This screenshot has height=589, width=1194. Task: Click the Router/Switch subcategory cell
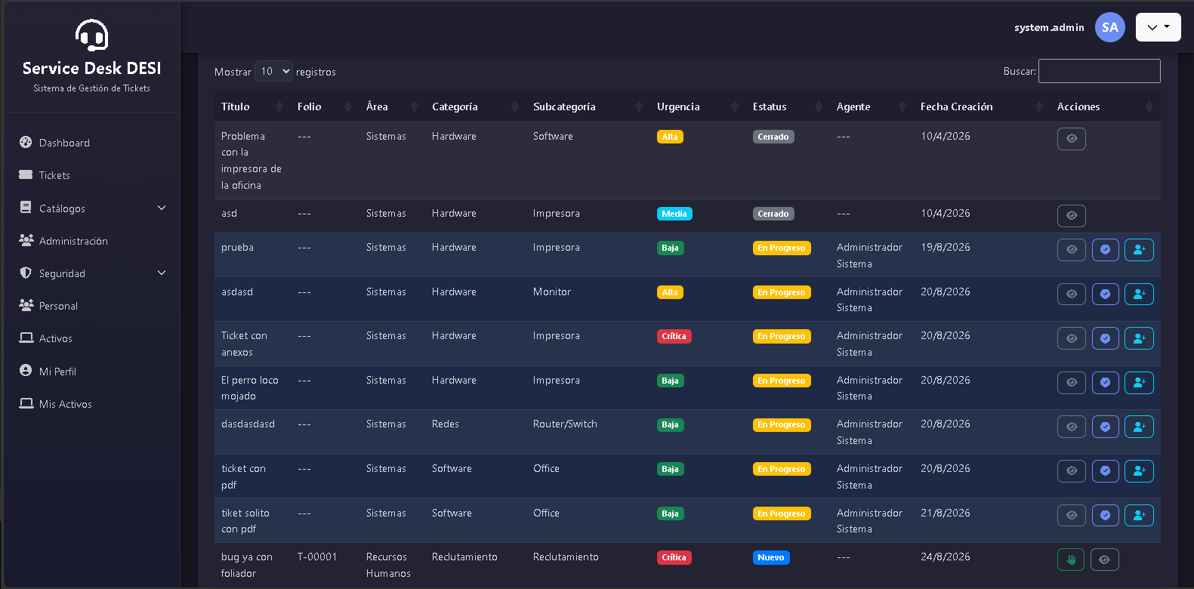point(565,424)
